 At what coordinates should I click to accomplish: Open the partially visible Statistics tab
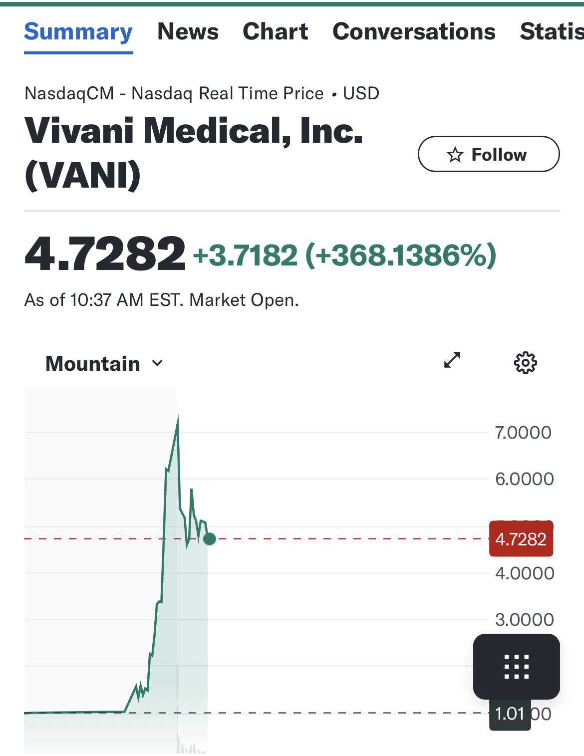552,31
